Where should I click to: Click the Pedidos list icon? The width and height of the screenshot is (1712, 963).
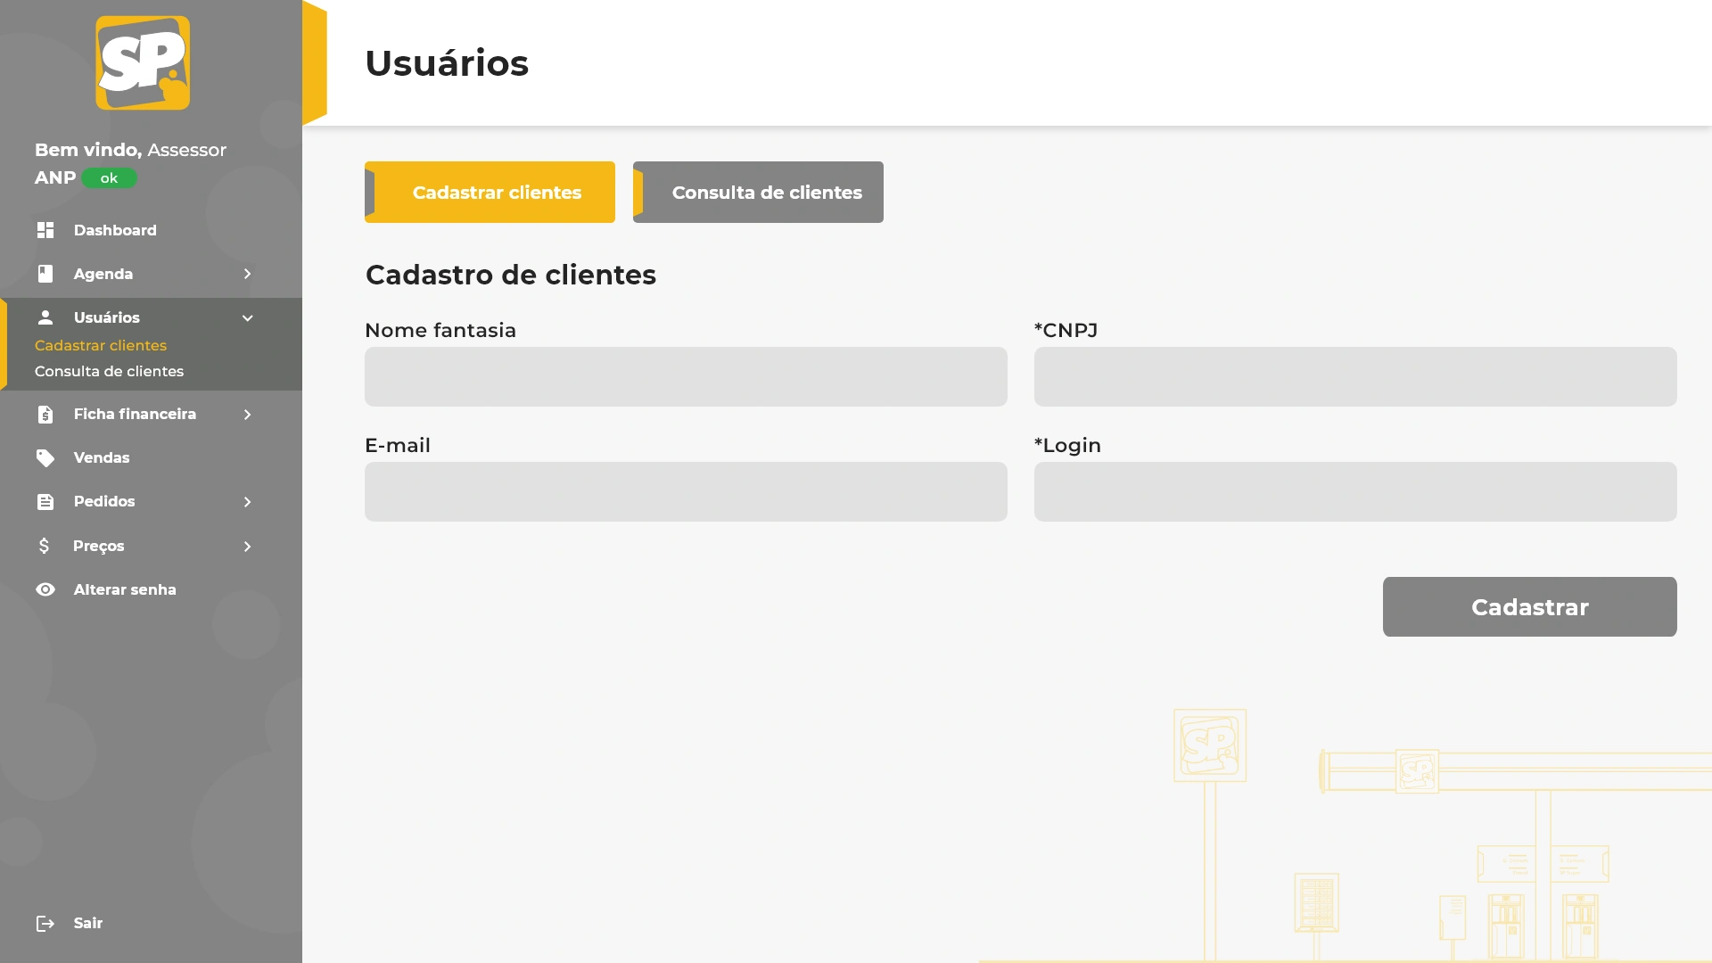45,502
